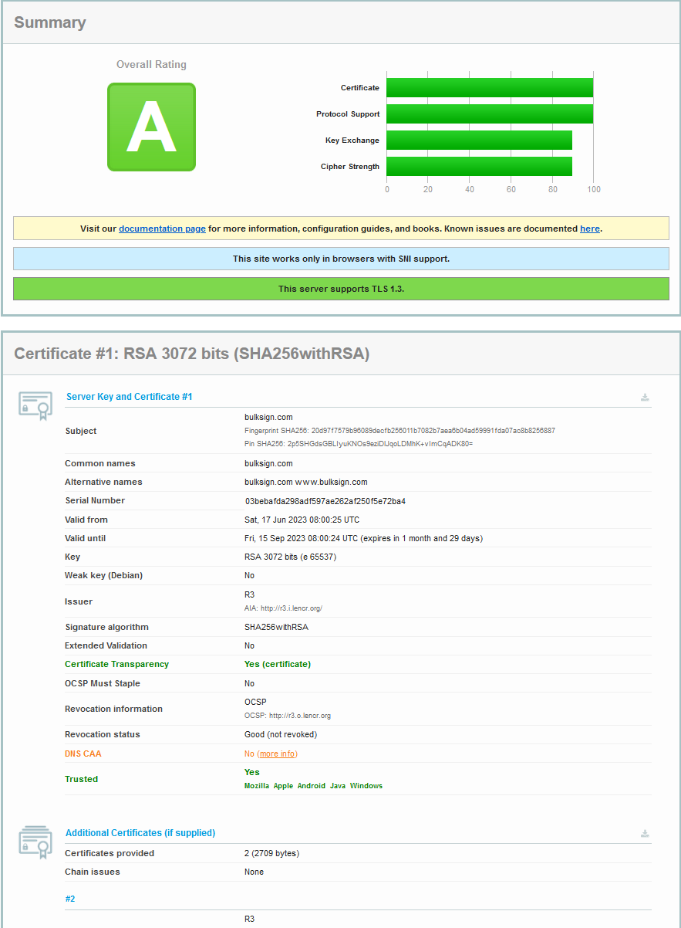Click the Java trust store label

pos(338,786)
